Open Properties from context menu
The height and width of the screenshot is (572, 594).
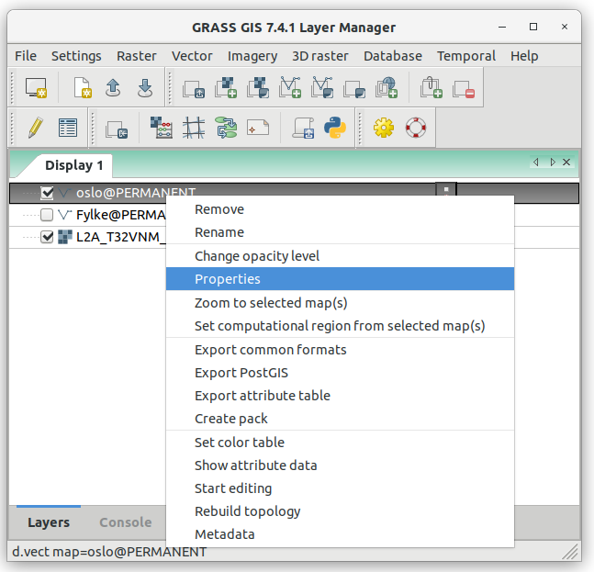point(340,279)
